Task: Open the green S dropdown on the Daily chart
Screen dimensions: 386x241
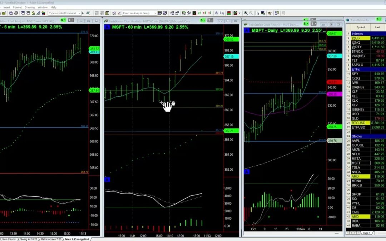Action: (306, 24)
